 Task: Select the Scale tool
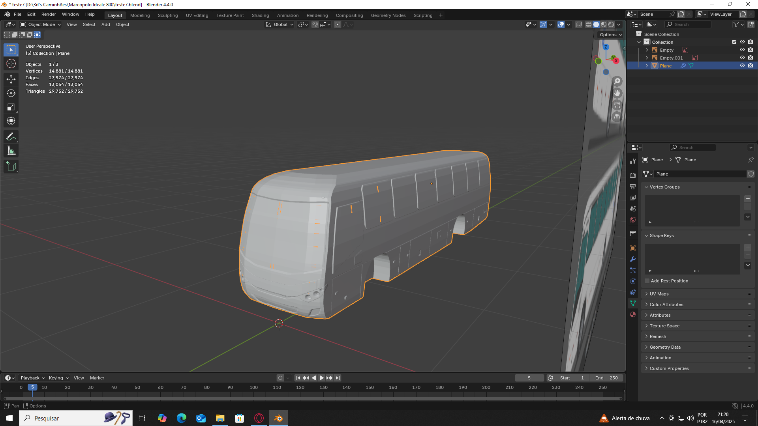click(11, 107)
